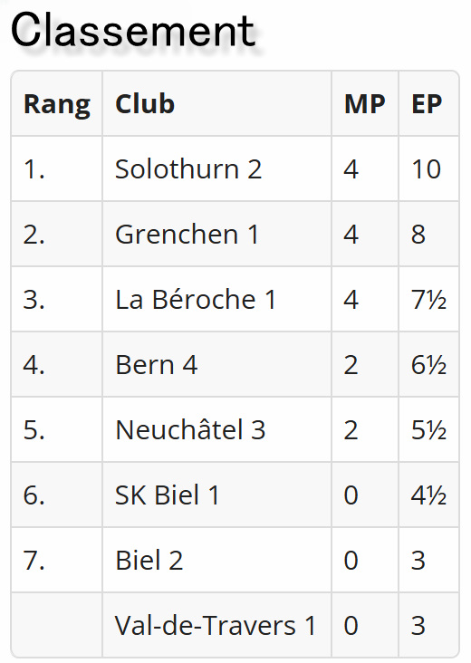
Task: Click the rank 7. cell
Action: [x=57, y=560]
